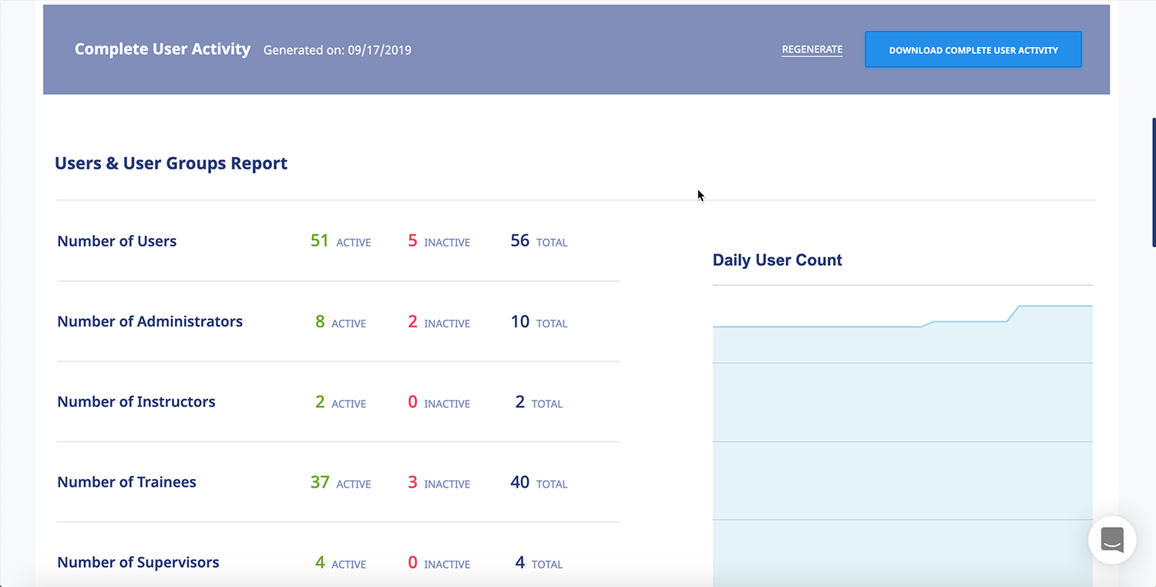
Task: Click the DOWNLOAD COMPLETE USER ACTIVITY button
Action: point(973,49)
